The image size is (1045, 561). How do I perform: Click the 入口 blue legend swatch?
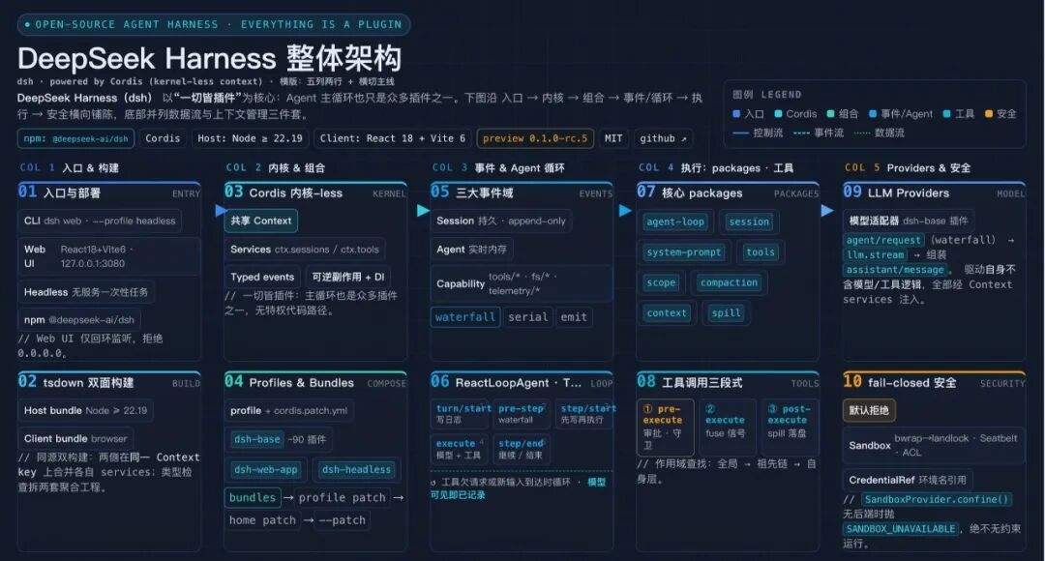coord(736,114)
